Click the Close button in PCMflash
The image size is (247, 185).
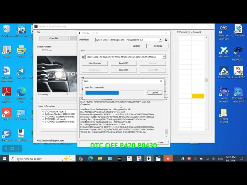pos(161,143)
